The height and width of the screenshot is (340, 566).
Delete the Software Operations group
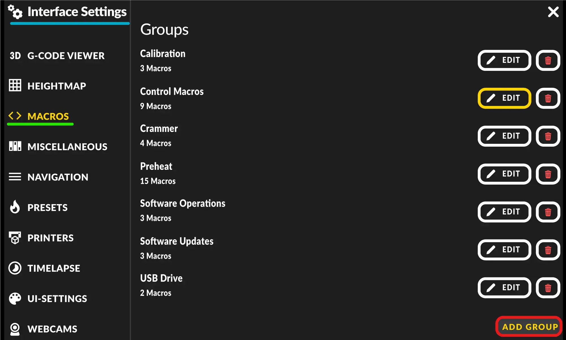coord(548,212)
